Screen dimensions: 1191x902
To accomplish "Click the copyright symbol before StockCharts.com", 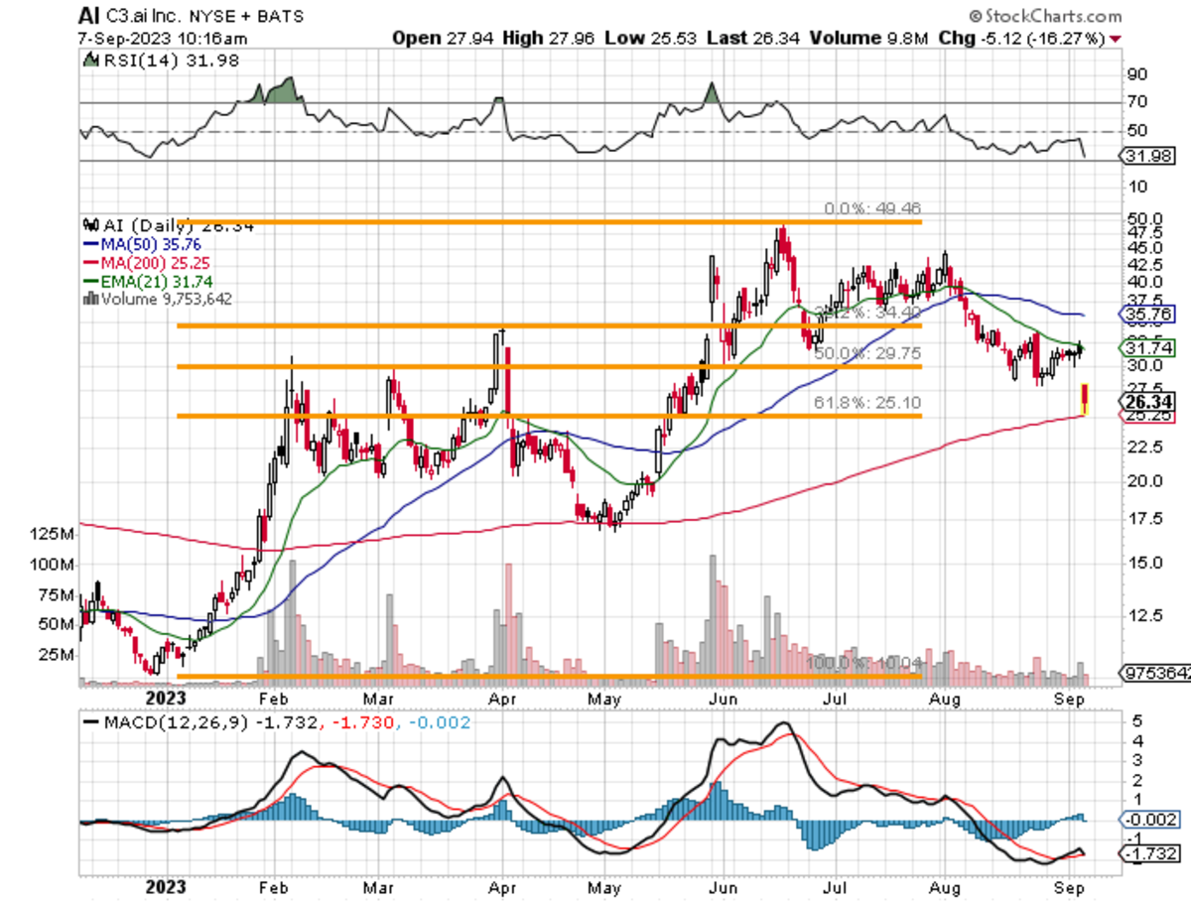I will [976, 17].
